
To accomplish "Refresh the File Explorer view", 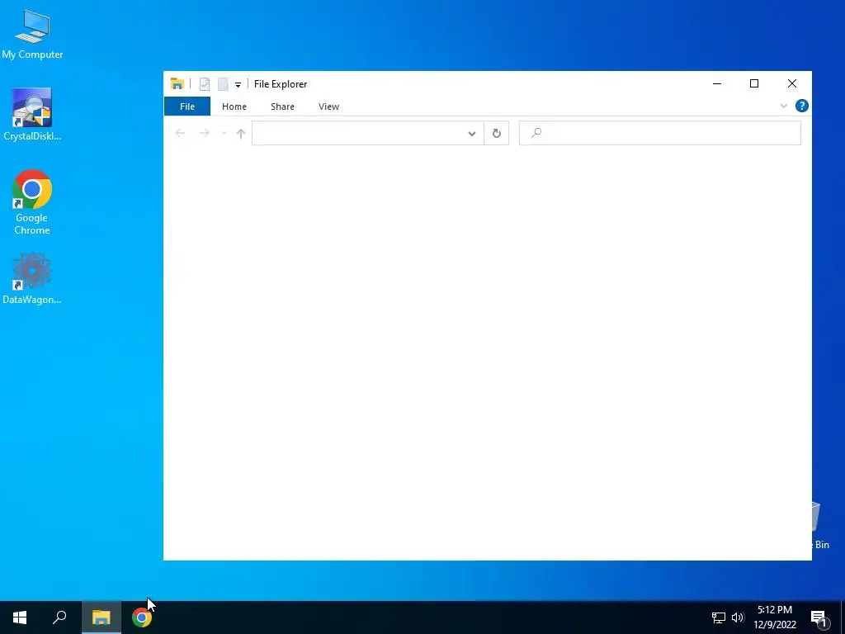I will coord(496,133).
